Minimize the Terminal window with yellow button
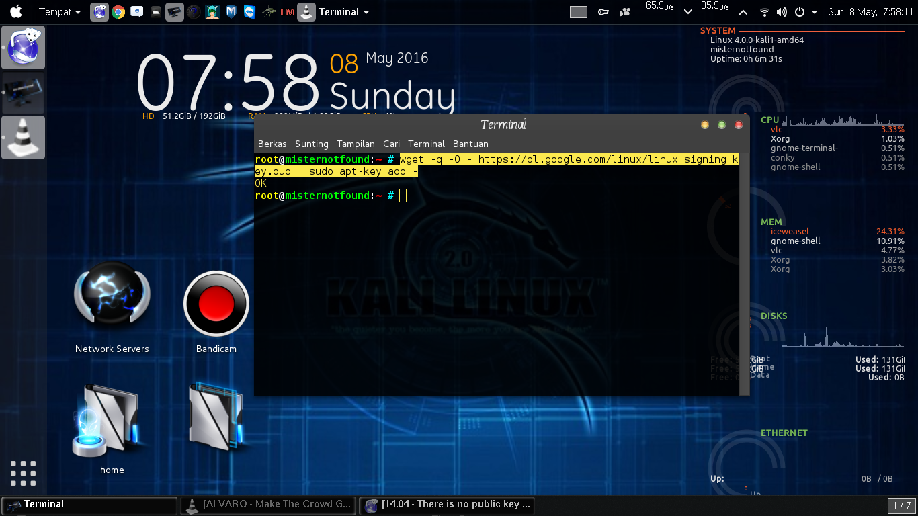 pyautogui.click(x=705, y=125)
